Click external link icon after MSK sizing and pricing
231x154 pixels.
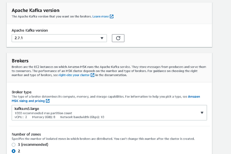pos(48,101)
